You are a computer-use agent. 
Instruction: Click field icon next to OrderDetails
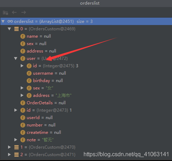tap(23, 103)
